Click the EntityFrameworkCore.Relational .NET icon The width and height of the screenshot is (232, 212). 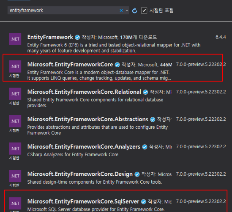(x=15, y=94)
